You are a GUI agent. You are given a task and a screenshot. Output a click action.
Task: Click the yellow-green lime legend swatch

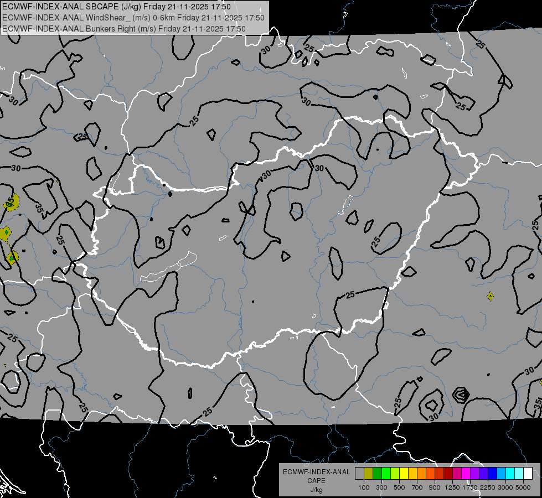click(x=395, y=473)
